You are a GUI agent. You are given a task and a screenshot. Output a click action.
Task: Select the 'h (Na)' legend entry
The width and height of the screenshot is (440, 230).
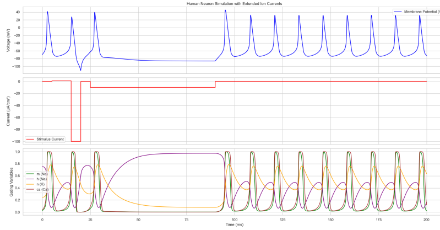[x=37, y=179]
